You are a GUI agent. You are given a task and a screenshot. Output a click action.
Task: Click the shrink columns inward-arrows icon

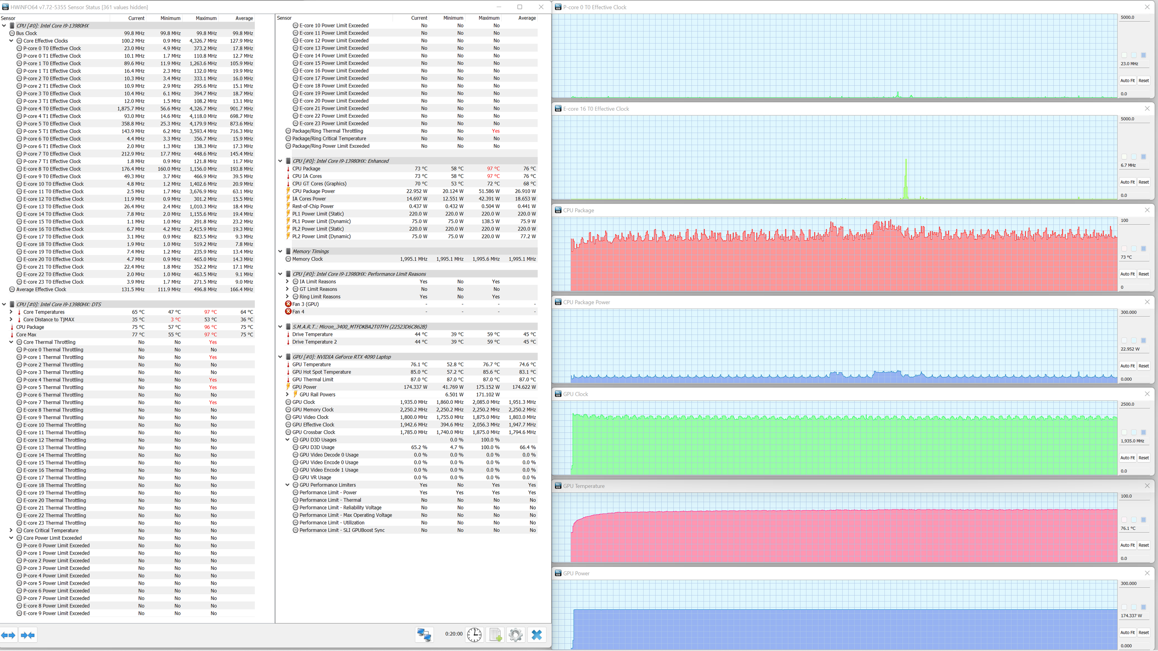coord(27,635)
